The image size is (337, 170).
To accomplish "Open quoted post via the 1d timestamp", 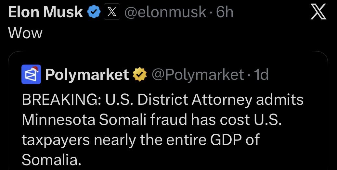I will 261,75.
